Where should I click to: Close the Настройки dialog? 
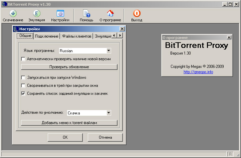(122, 29)
